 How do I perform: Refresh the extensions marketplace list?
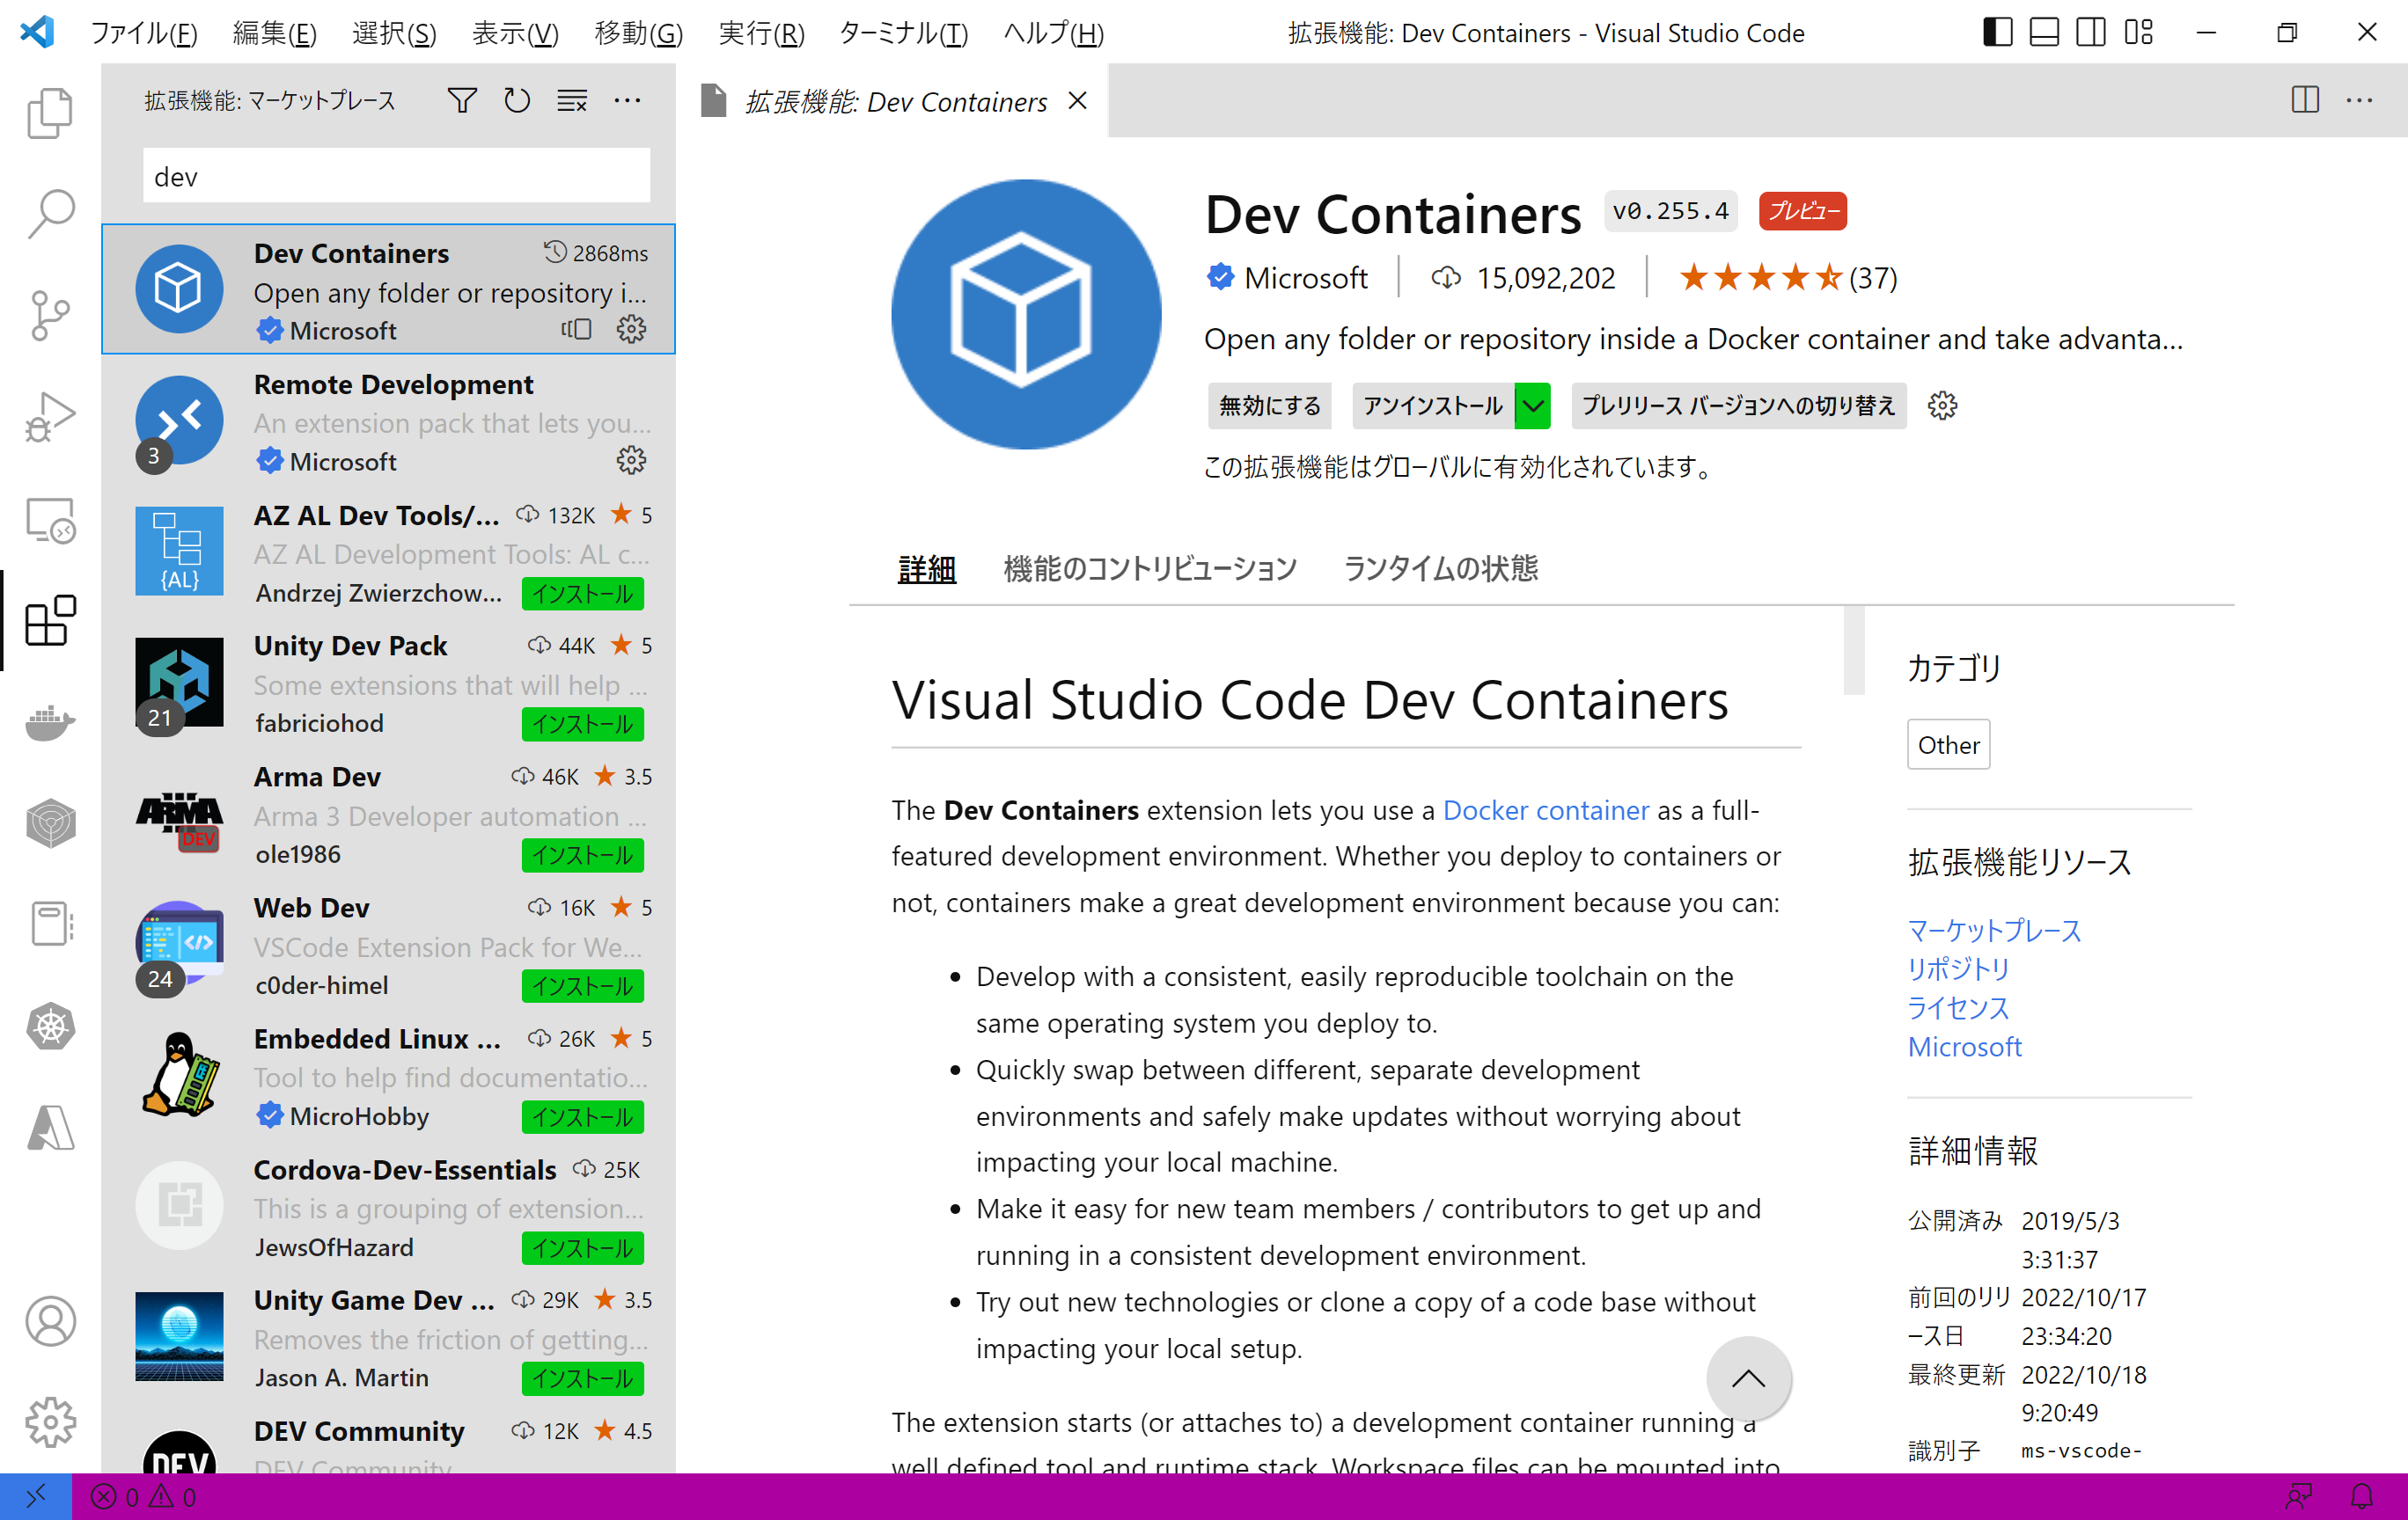[x=517, y=101]
